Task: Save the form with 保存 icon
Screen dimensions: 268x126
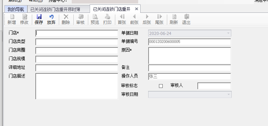Action: point(39,19)
